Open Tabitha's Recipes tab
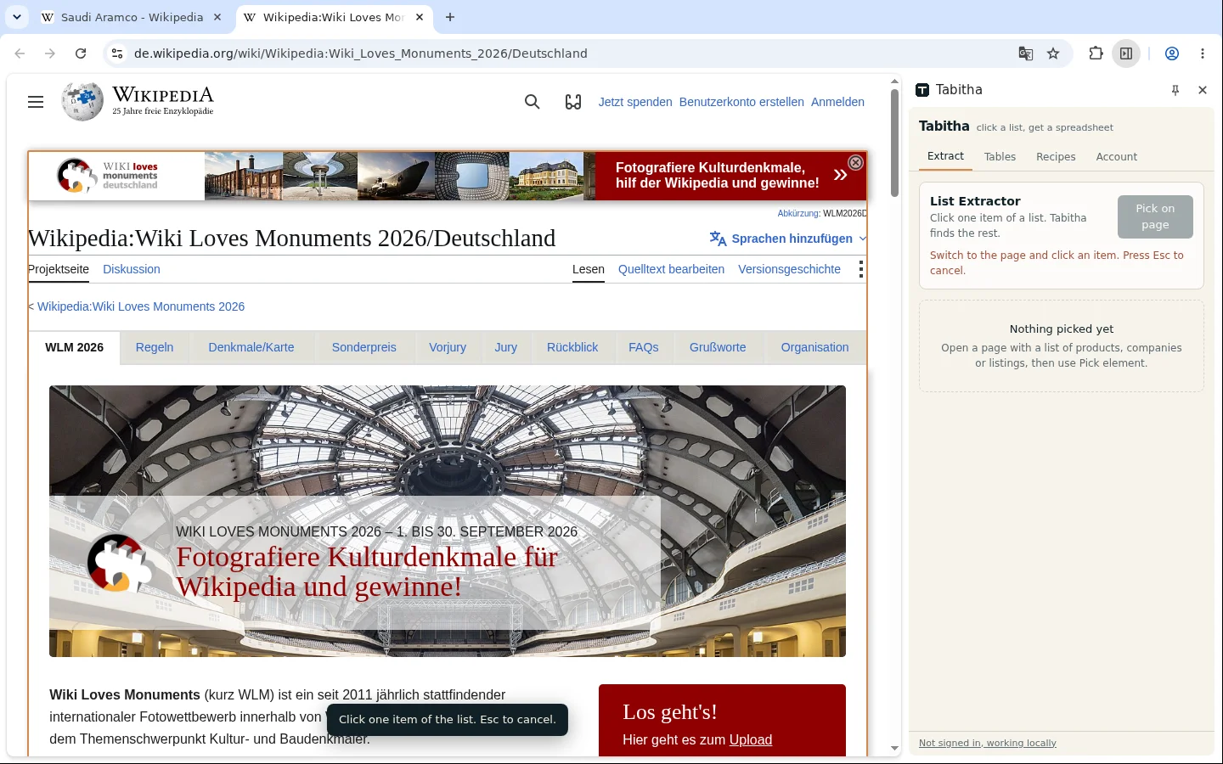This screenshot has width=1223, height=764. coord(1056,157)
